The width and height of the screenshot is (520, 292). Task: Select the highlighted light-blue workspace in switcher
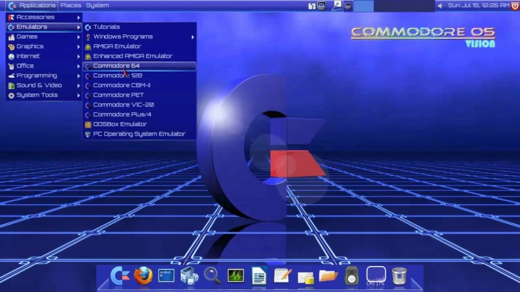tap(363, 6)
